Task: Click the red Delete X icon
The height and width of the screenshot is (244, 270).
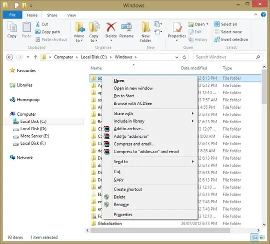Action: point(111,27)
